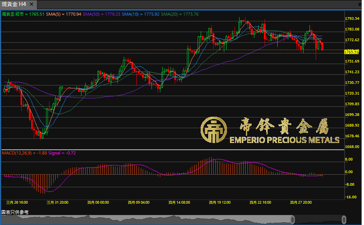364x225 pixels.
Task: Click the 1668.00 price axis label
Action: [x=352, y=147]
